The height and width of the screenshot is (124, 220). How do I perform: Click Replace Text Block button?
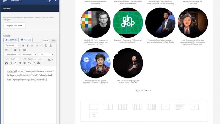click(x=14, y=25)
